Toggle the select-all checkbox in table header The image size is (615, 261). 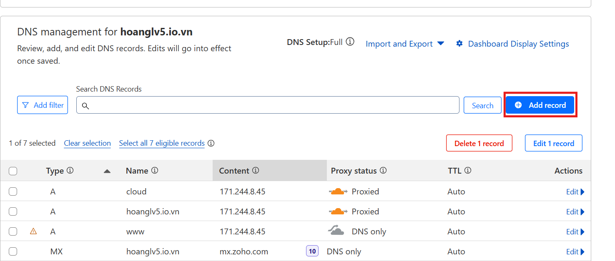click(x=13, y=171)
